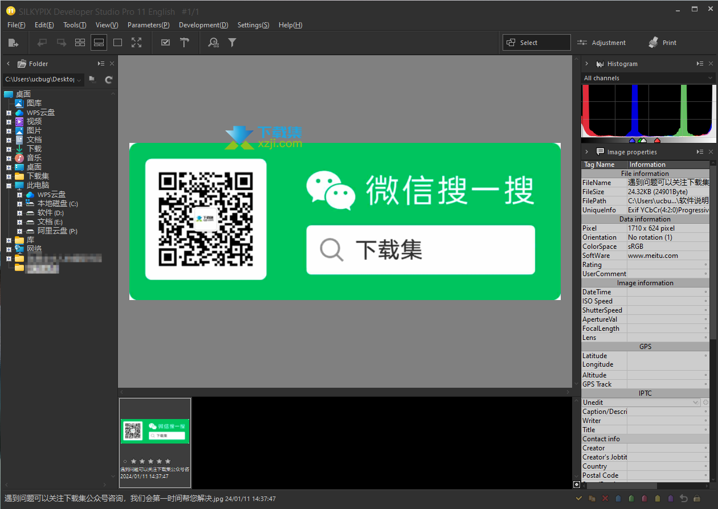
Task: Open the hammer tool icon
Action: coord(184,43)
